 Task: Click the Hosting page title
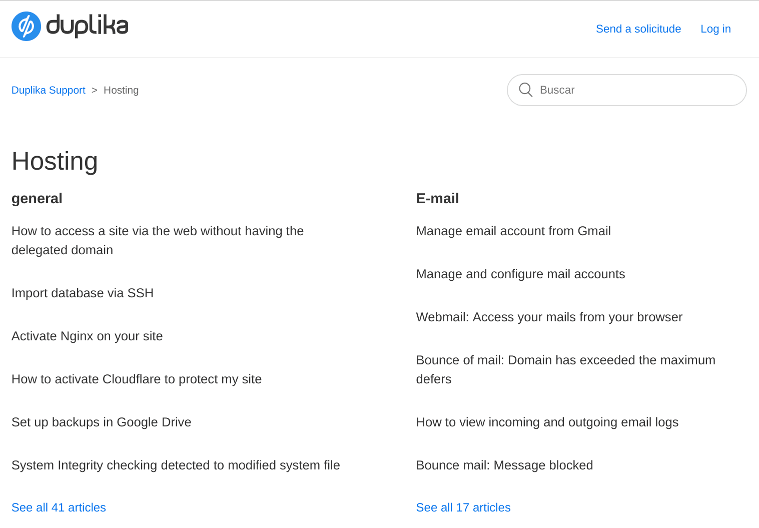pyautogui.click(x=55, y=161)
